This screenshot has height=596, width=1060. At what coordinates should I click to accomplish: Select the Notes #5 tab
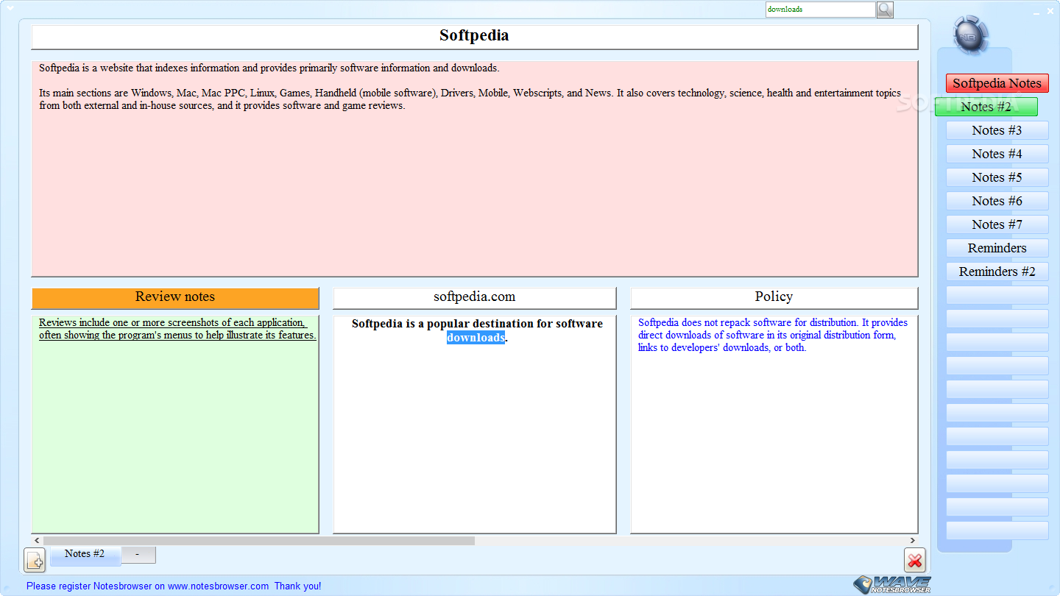[x=997, y=177]
